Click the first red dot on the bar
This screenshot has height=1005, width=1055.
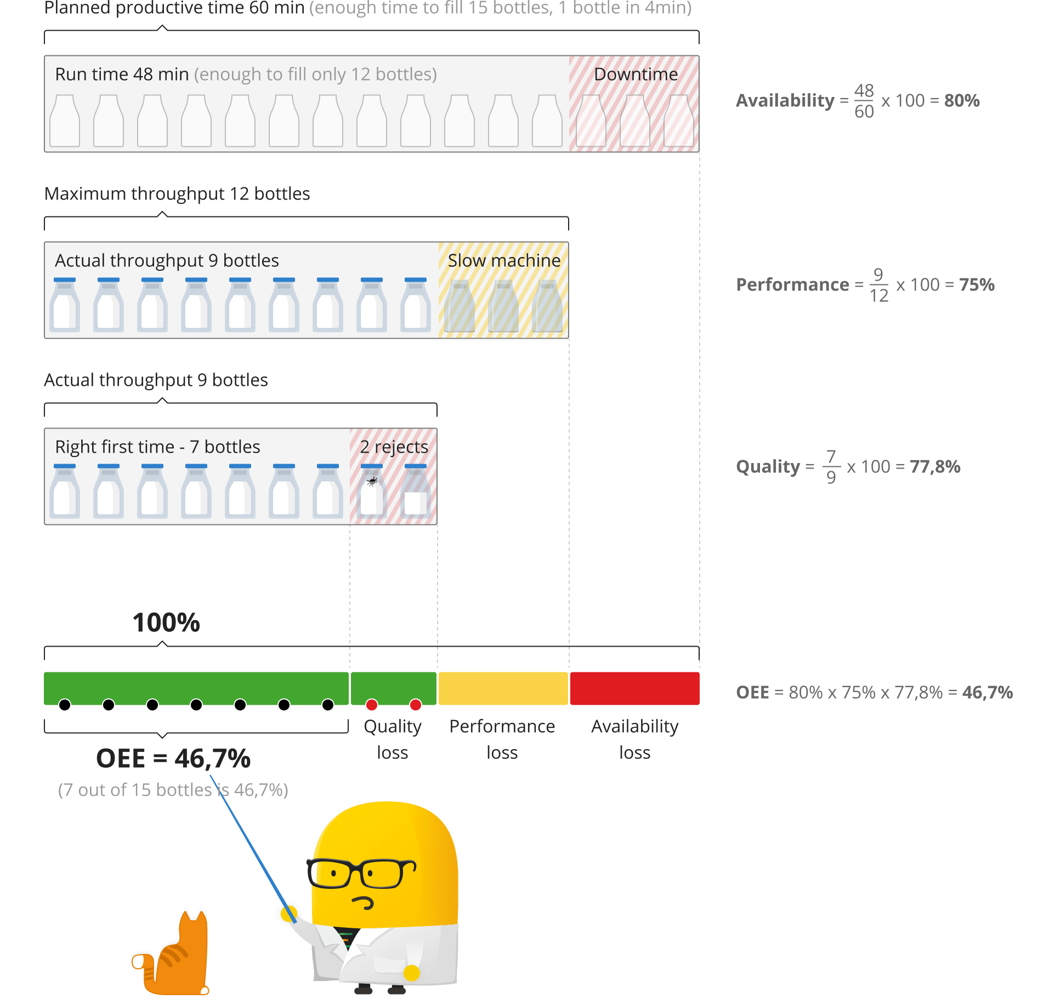pos(372,705)
